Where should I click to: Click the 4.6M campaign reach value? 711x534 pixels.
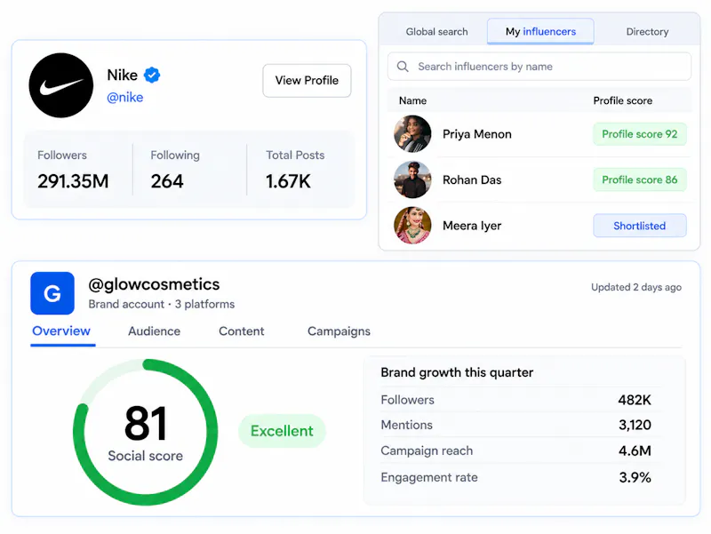point(635,450)
